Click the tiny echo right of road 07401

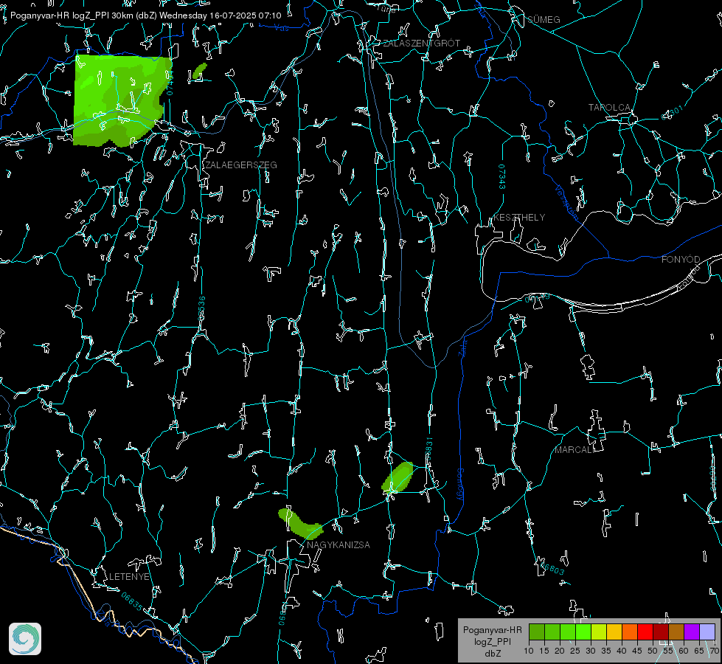tap(199, 71)
